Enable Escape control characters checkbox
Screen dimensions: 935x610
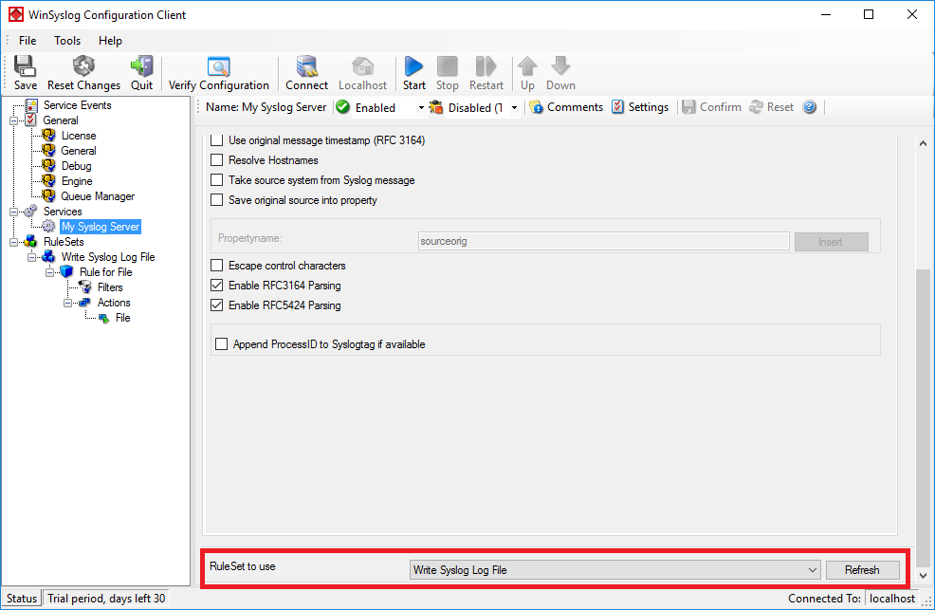tap(217, 266)
